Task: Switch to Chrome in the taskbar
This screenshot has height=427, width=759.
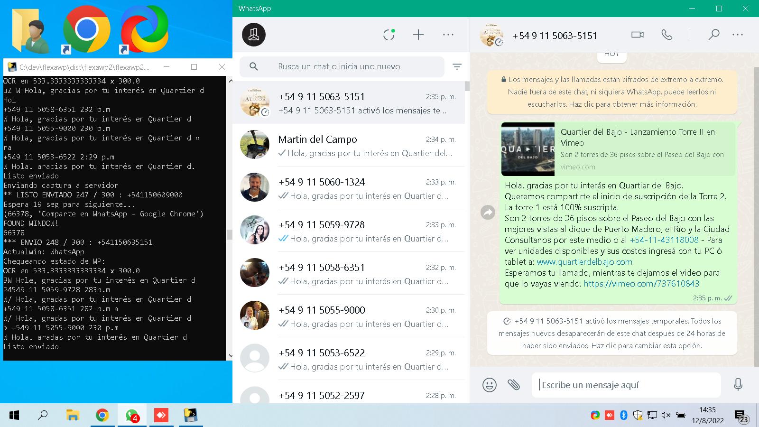Action: click(102, 416)
